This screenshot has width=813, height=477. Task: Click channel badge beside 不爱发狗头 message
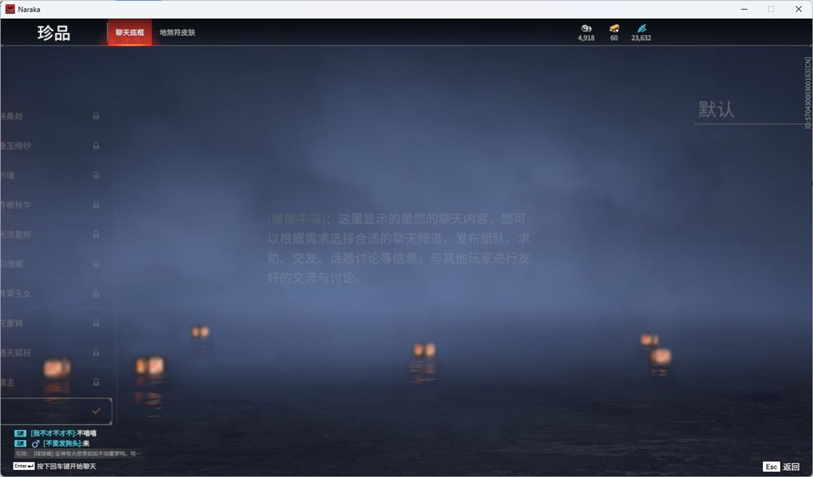coord(20,443)
